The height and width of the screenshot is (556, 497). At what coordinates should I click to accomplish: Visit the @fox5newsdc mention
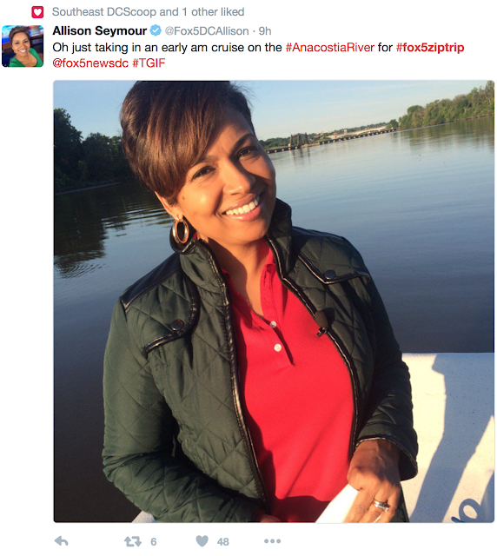coord(90,63)
